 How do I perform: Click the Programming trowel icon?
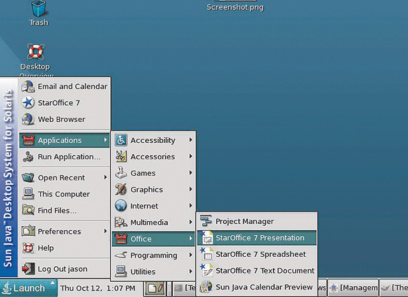tap(121, 255)
